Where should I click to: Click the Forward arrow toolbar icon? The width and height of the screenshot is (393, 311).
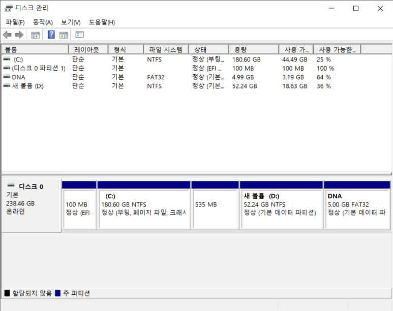(19, 35)
